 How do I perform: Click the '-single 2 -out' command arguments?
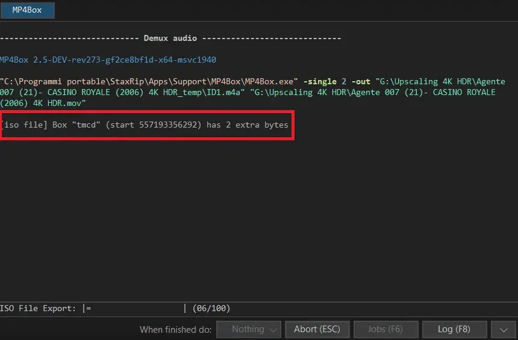[337, 81]
